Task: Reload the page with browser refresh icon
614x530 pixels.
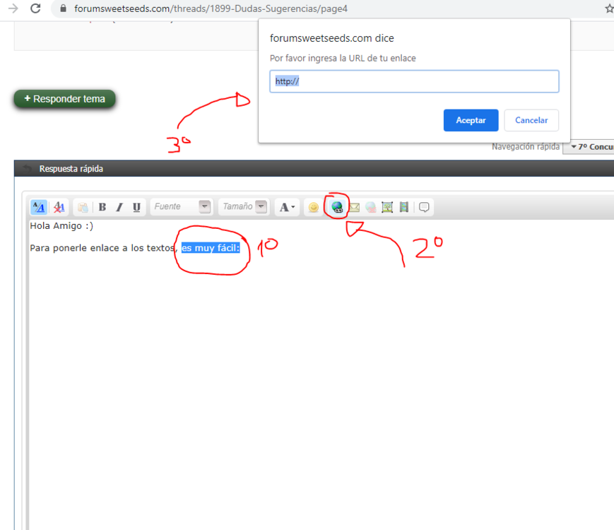Action: [35, 9]
